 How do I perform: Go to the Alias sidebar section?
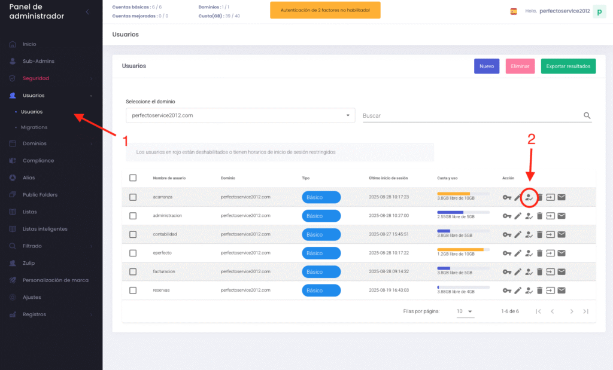tap(29, 178)
